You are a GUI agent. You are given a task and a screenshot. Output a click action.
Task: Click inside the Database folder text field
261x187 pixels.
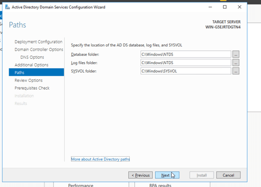click(186, 54)
